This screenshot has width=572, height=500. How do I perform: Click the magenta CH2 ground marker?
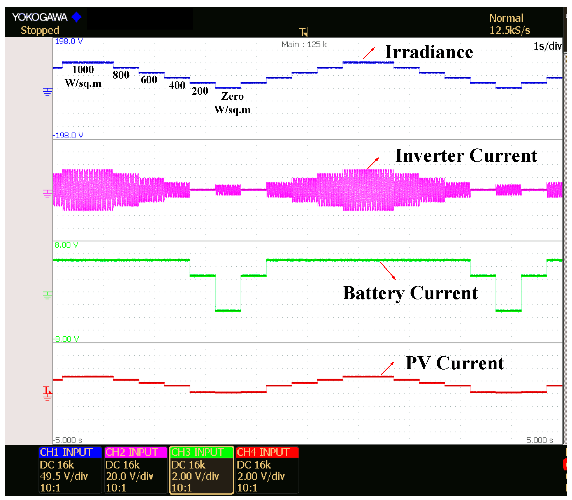(x=47, y=193)
